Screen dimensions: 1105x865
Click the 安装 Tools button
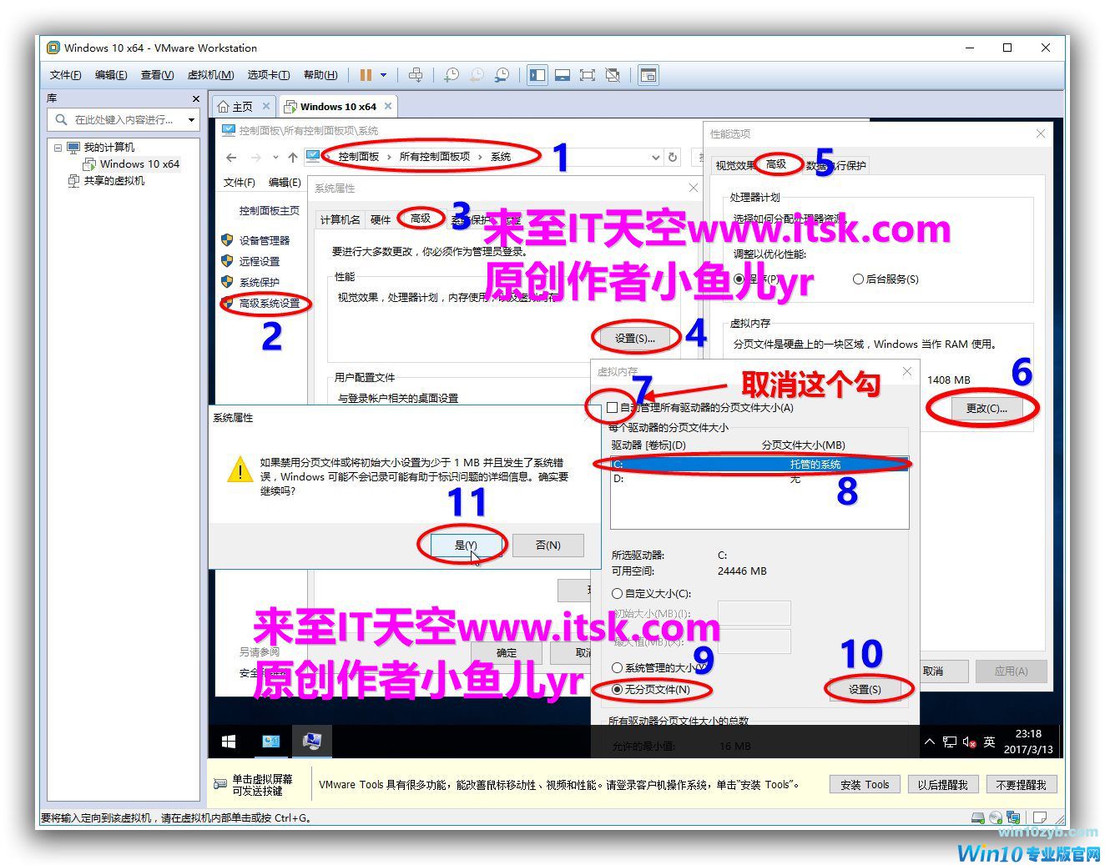pyautogui.click(x=865, y=785)
